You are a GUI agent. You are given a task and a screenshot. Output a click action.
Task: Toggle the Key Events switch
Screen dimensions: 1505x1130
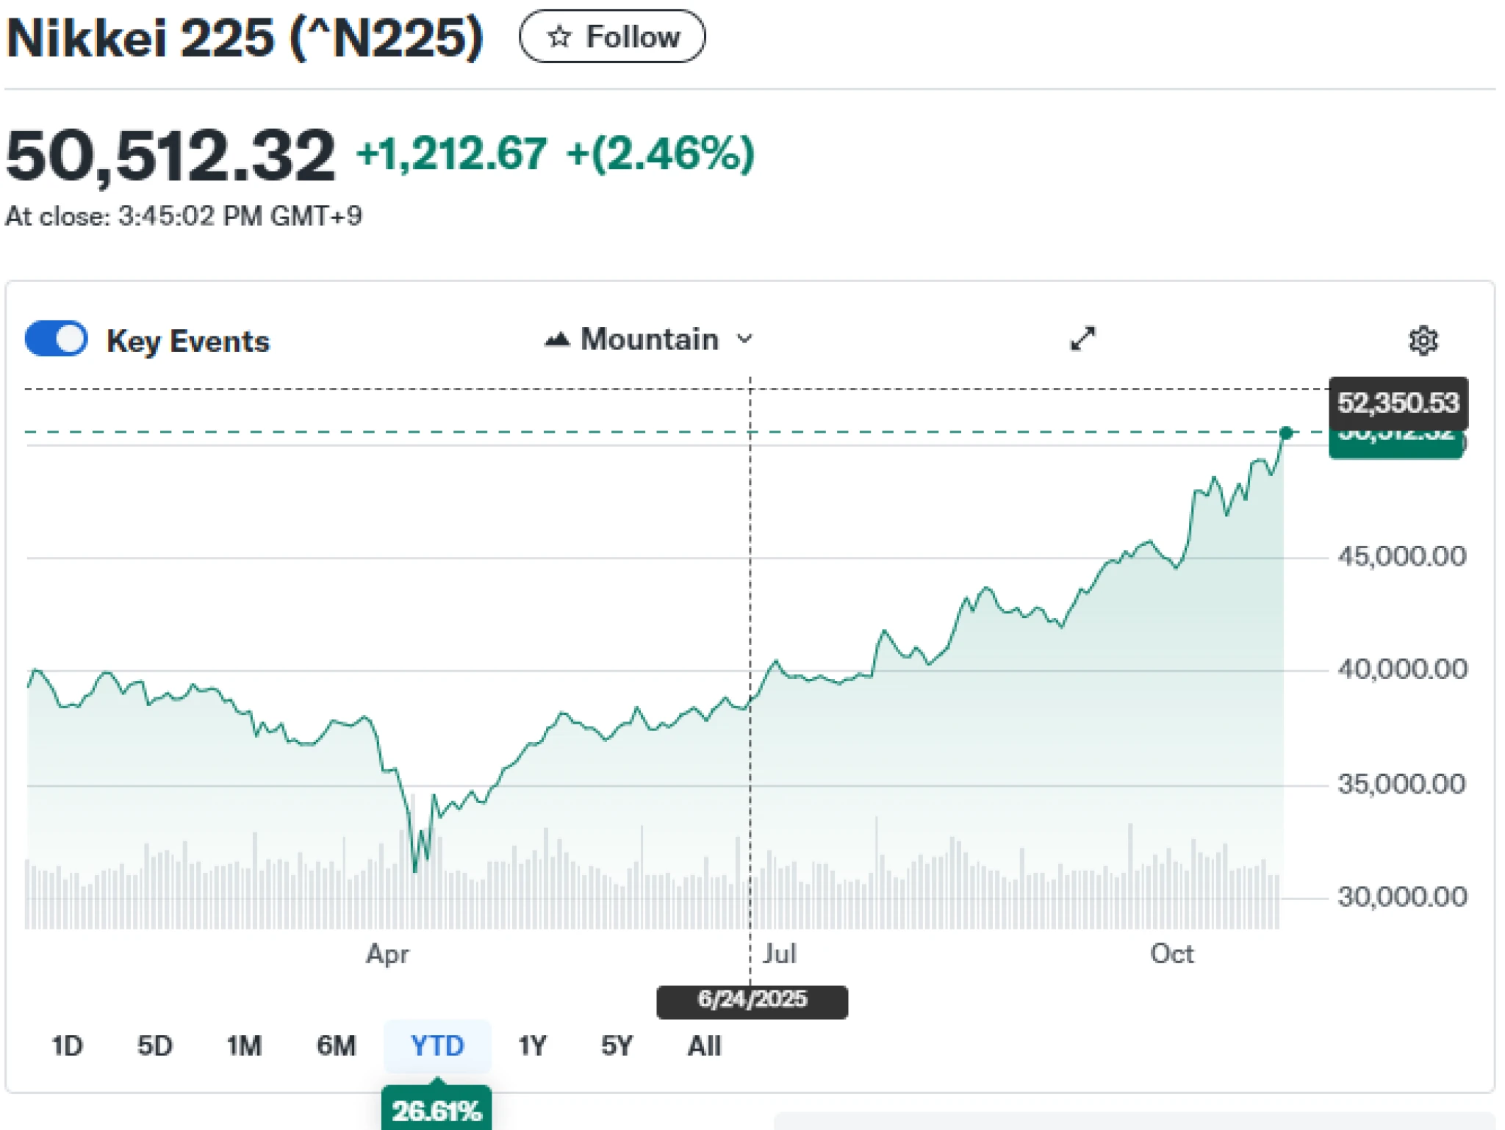pyautogui.click(x=57, y=339)
